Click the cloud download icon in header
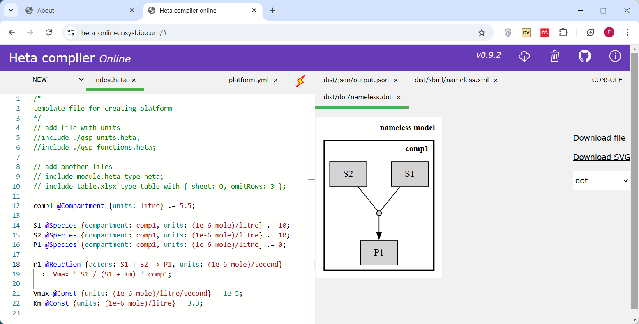This screenshot has height=324, width=639. click(524, 56)
